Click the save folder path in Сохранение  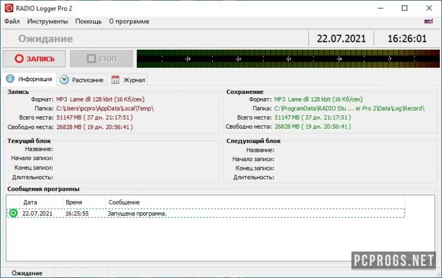(x=349, y=108)
